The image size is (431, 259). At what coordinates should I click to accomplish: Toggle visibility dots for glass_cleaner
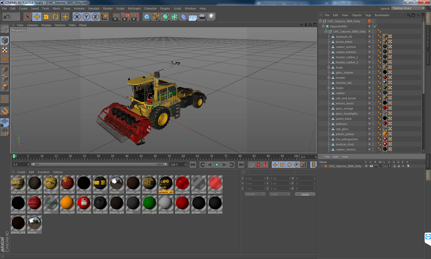tap(373, 73)
